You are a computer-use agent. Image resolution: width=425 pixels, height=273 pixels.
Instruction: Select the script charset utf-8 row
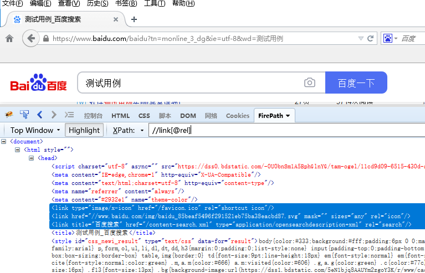click(238, 166)
